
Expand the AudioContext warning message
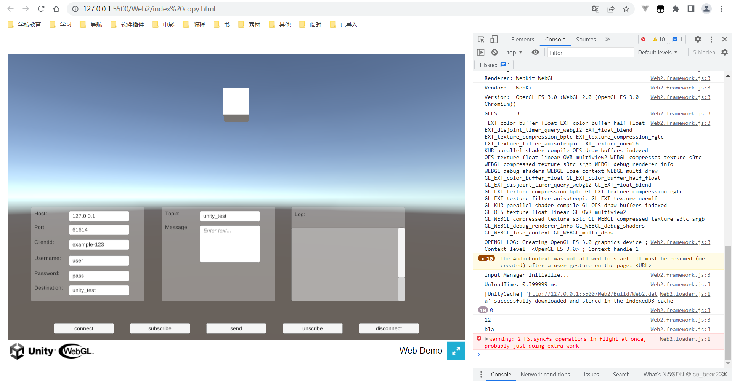[483, 258]
